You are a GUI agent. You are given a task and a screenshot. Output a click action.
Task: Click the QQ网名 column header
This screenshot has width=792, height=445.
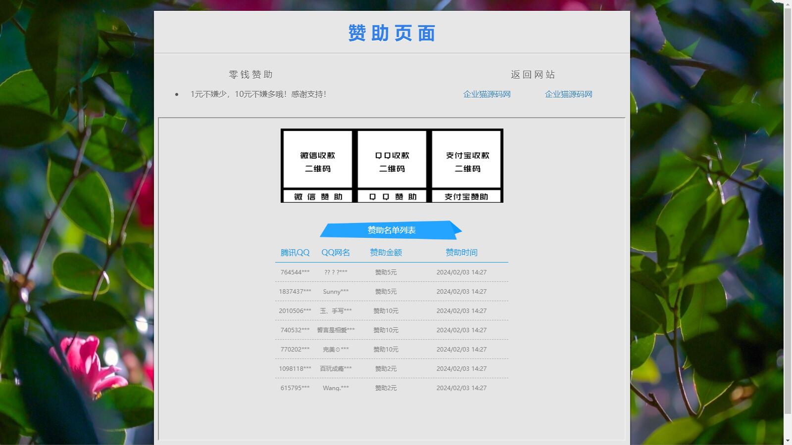coord(336,253)
